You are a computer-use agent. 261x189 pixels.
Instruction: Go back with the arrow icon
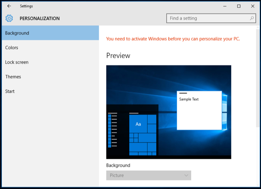click(x=9, y=6)
